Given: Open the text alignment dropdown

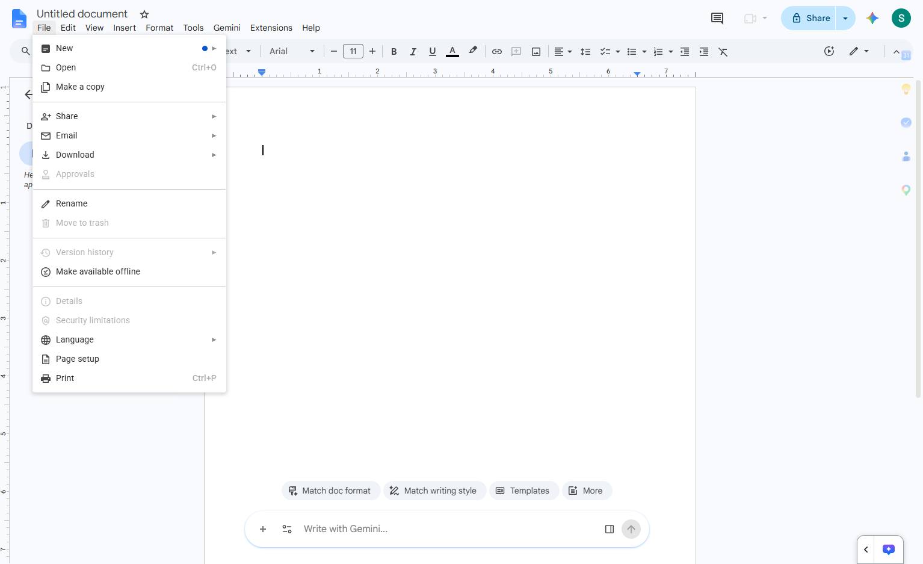Looking at the screenshot, I should pyautogui.click(x=563, y=52).
